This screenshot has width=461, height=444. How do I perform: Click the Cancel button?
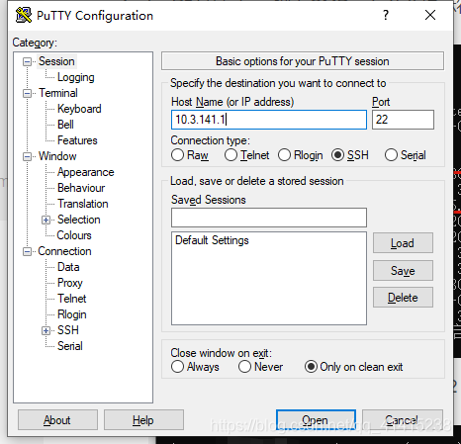[403, 420]
